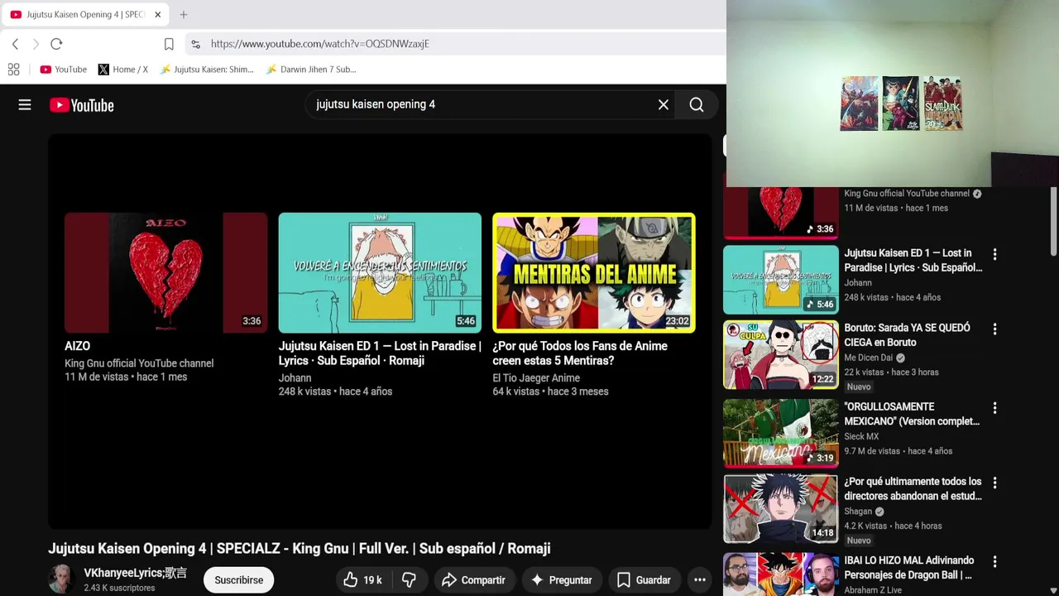The image size is (1059, 596).
Task: Open Abraham Z Live channel link
Action: (x=873, y=590)
